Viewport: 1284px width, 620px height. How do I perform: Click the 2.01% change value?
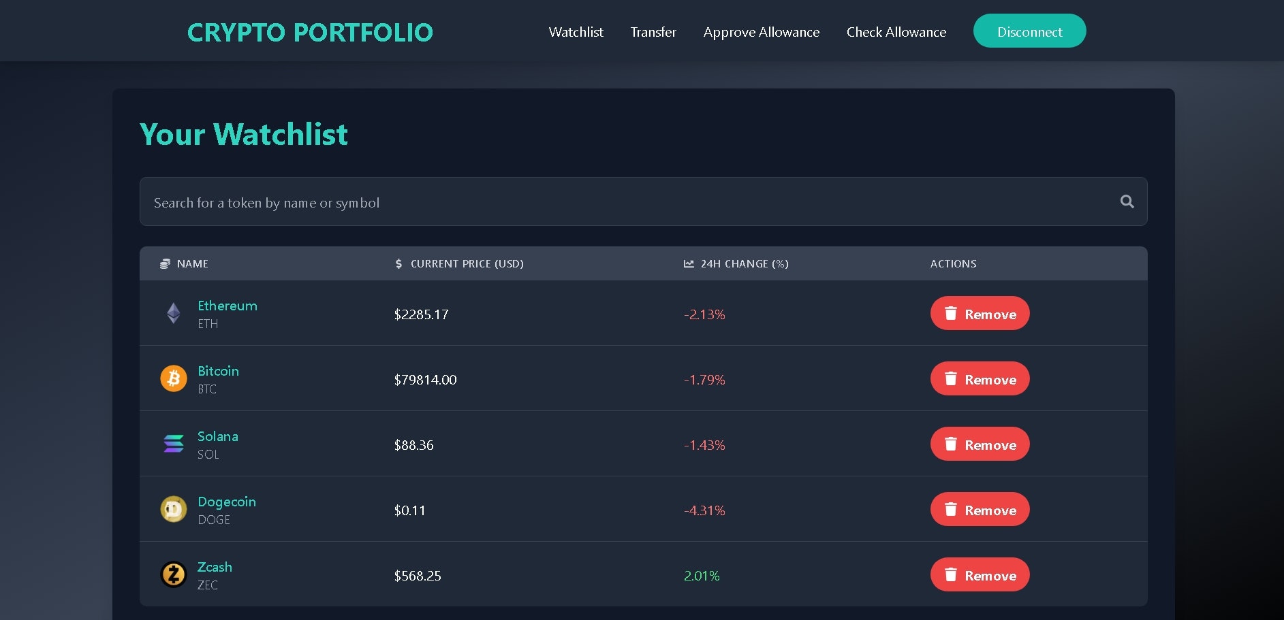pos(702,576)
